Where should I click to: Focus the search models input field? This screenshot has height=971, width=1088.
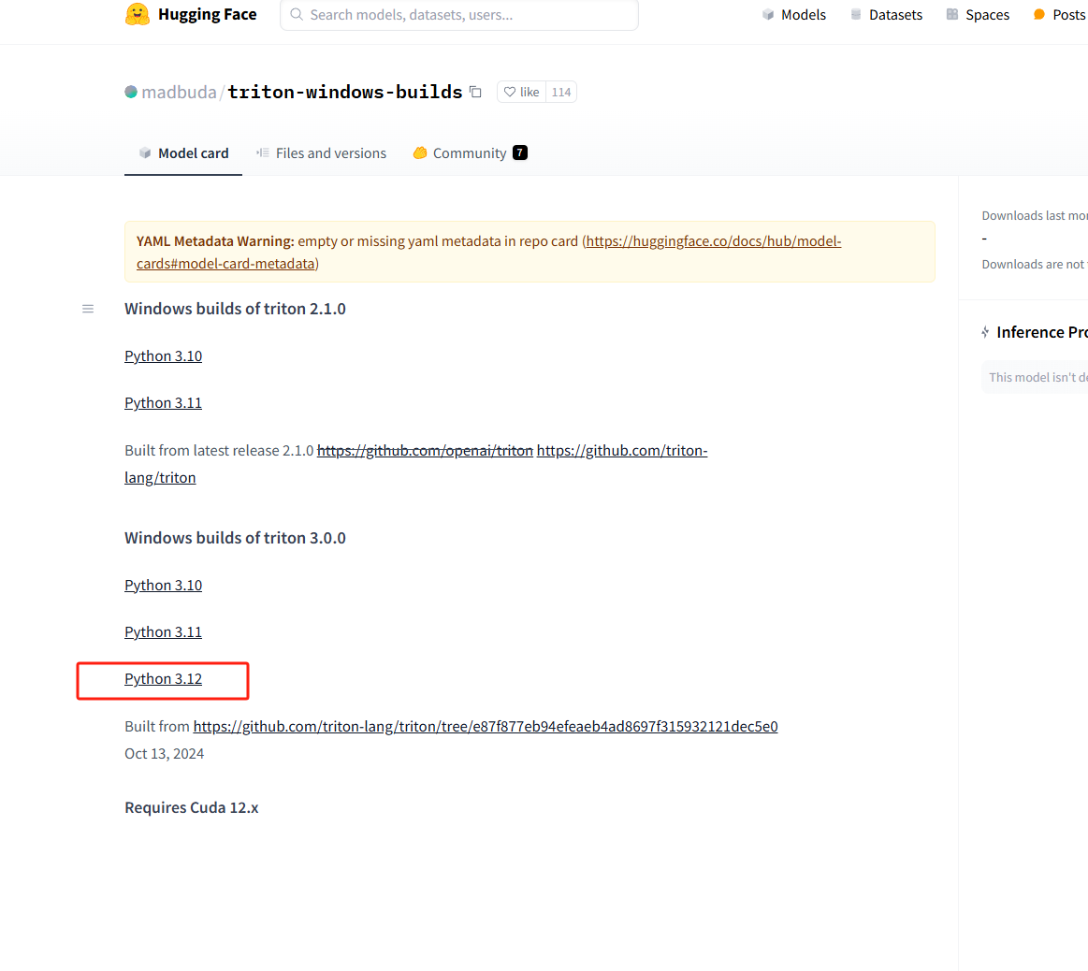[458, 15]
